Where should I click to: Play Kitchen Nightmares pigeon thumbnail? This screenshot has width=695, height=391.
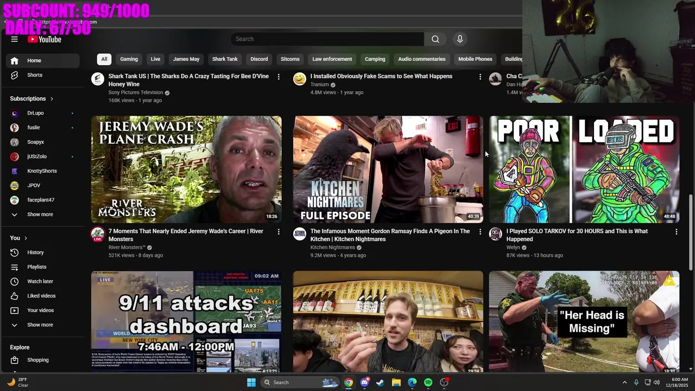(388, 169)
